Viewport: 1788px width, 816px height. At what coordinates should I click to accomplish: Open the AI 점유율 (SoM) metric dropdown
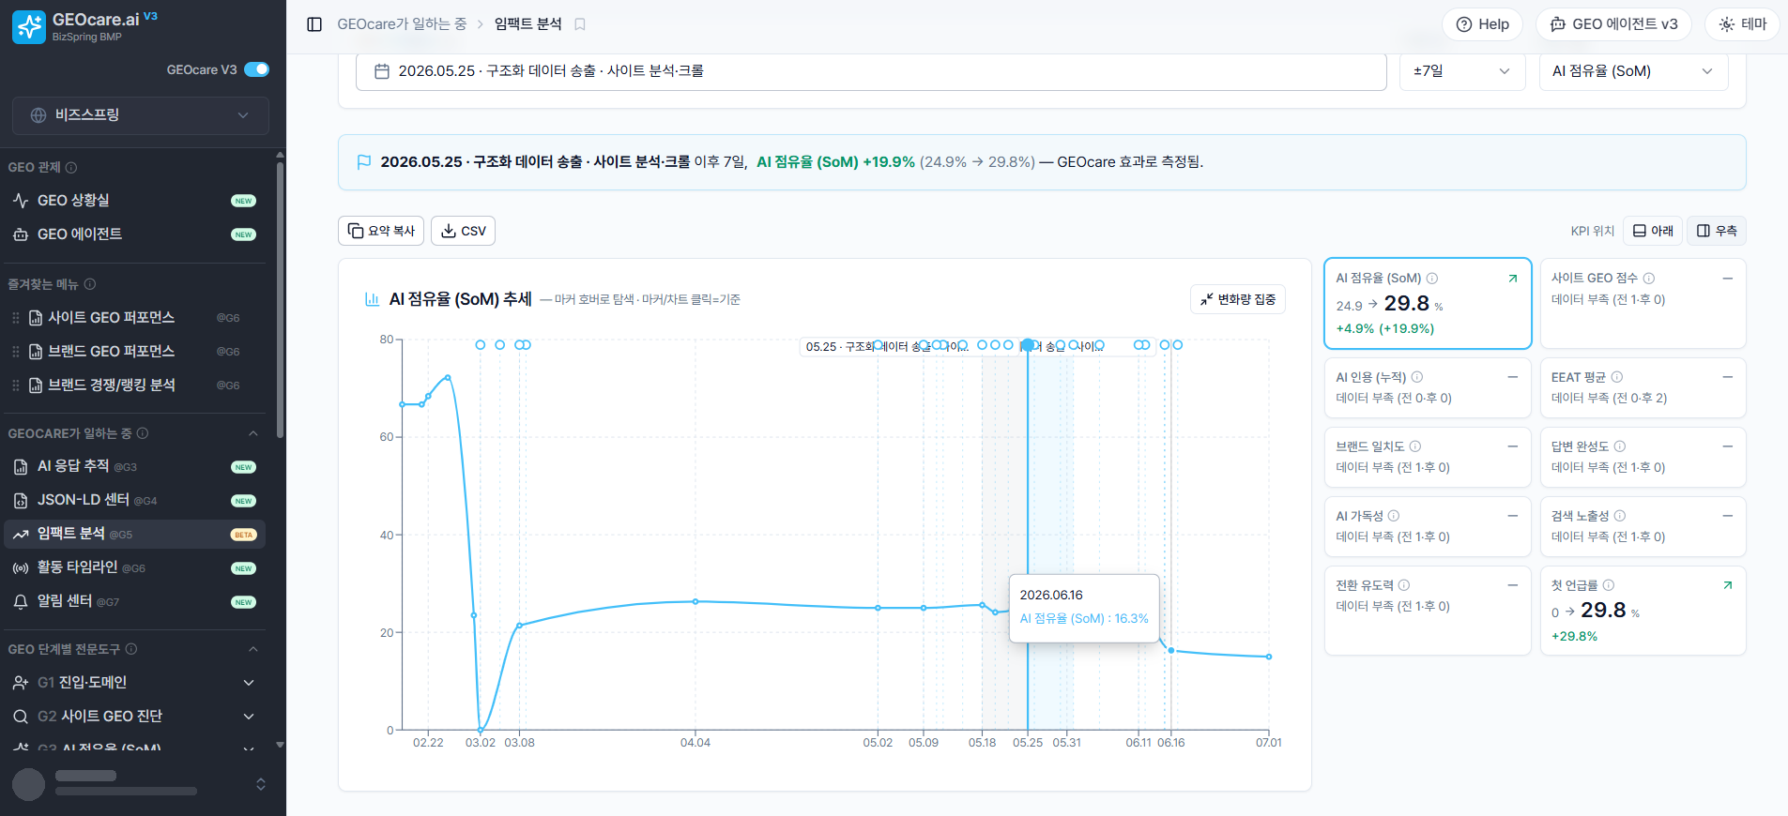click(x=1633, y=71)
